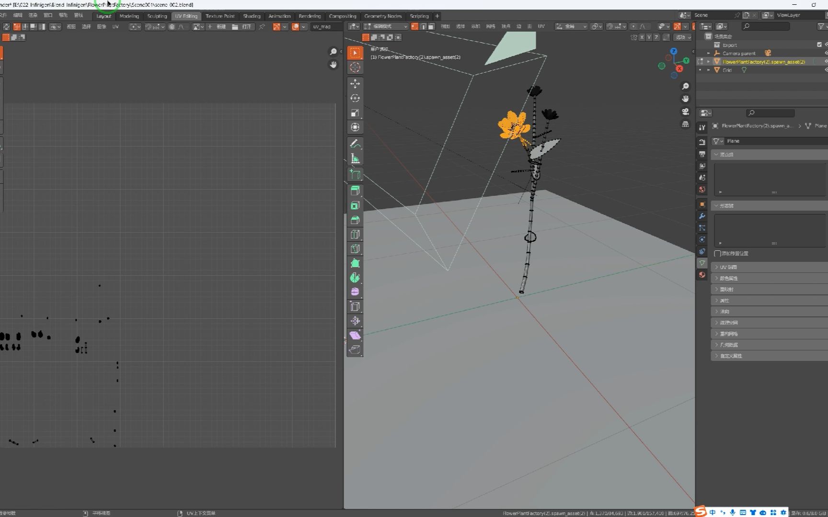Open the Material Properties tab in the properties sidebar
This screenshot has height=517, width=828.
coord(702,275)
